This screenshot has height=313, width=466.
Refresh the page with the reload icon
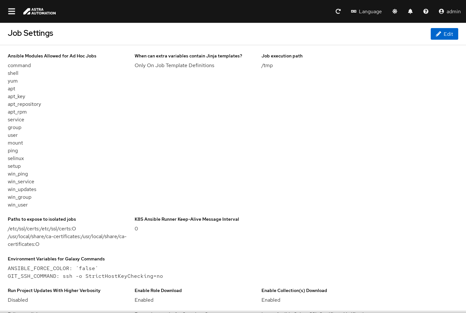[338, 11]
